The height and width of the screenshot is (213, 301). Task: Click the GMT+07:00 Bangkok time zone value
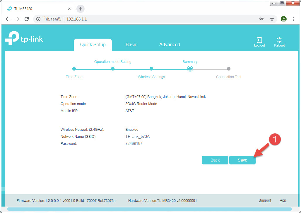coord(165,97)
